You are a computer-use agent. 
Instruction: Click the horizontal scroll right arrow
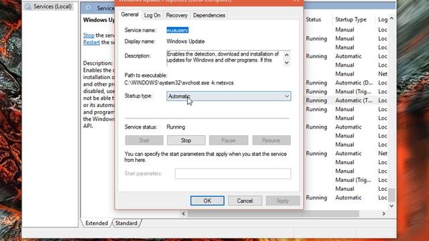[x=383, y=214]
